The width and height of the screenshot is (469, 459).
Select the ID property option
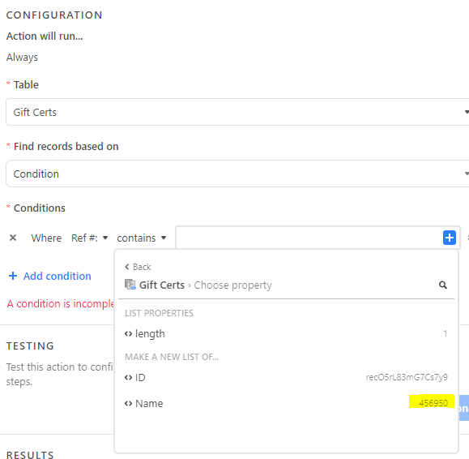tap(286, 378)
